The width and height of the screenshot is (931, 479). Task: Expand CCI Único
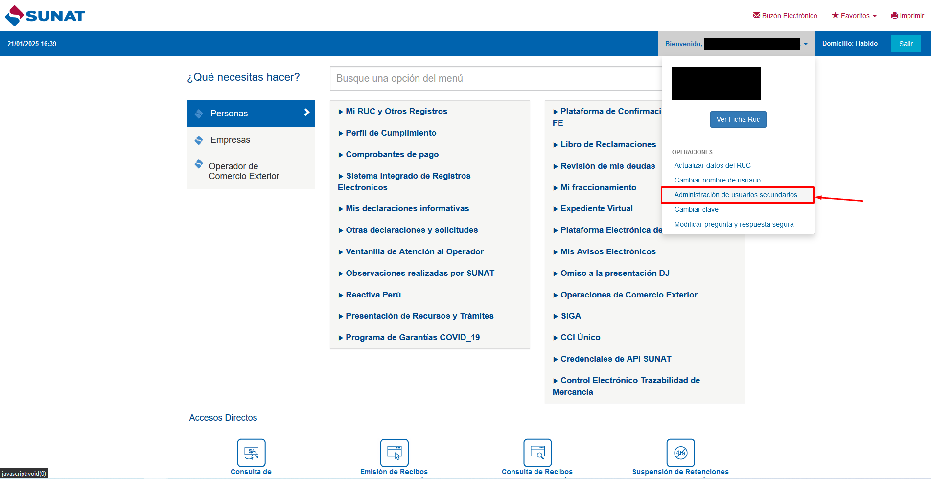[577, 338]
